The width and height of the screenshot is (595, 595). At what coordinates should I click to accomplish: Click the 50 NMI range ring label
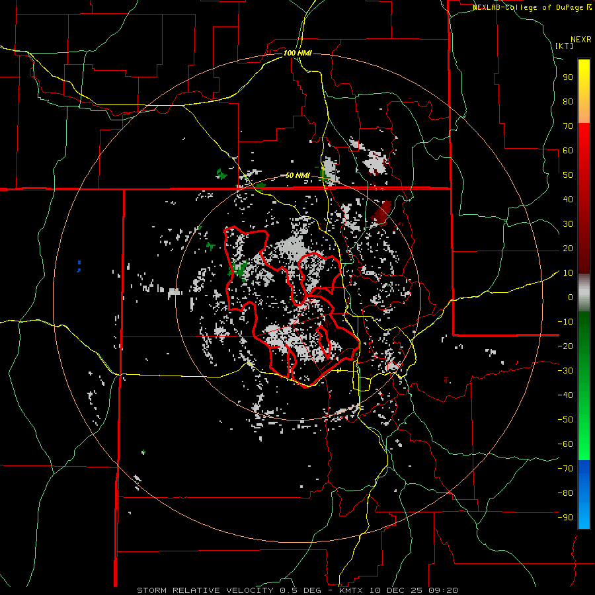click(x=297, y=175)
